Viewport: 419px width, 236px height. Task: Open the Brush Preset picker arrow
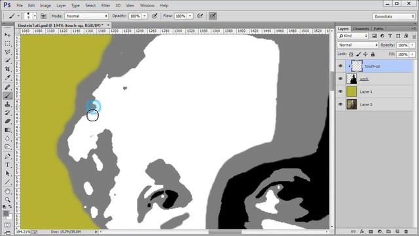tap(35, 16)
